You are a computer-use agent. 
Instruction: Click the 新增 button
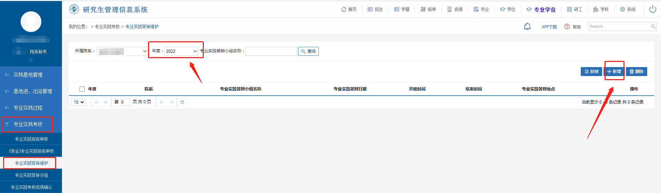(614, 72)
